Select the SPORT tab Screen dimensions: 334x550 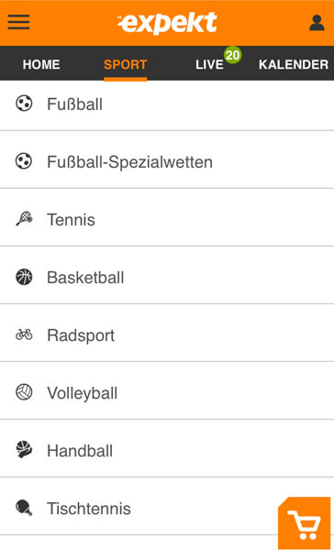pos(126,64)
